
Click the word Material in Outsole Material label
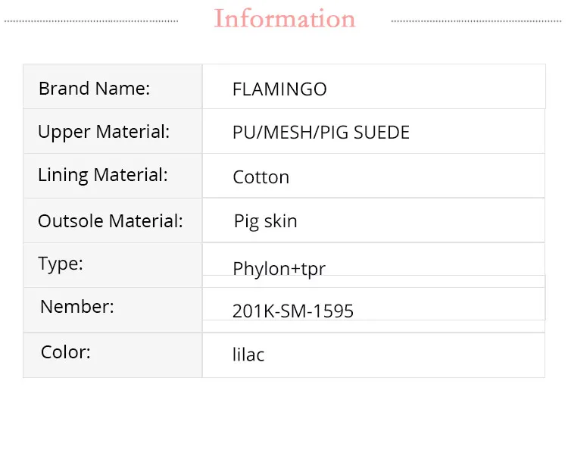[x=146, y=221]
